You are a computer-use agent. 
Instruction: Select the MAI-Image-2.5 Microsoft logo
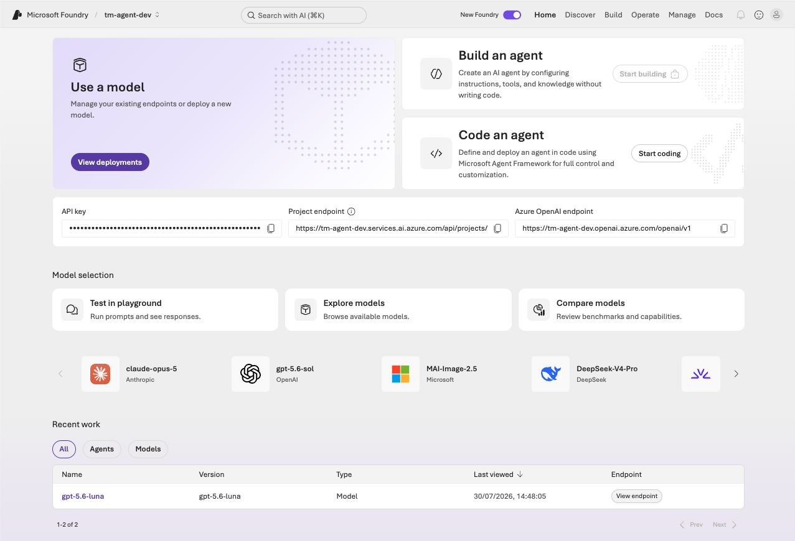400,374
